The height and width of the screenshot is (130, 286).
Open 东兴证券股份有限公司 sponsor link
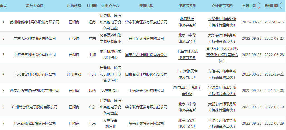146,123
